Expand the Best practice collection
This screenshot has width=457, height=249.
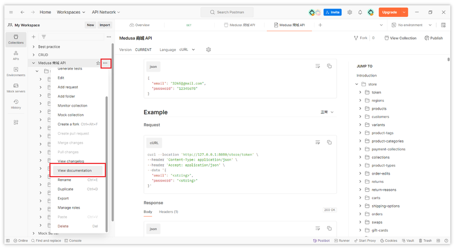33,47
